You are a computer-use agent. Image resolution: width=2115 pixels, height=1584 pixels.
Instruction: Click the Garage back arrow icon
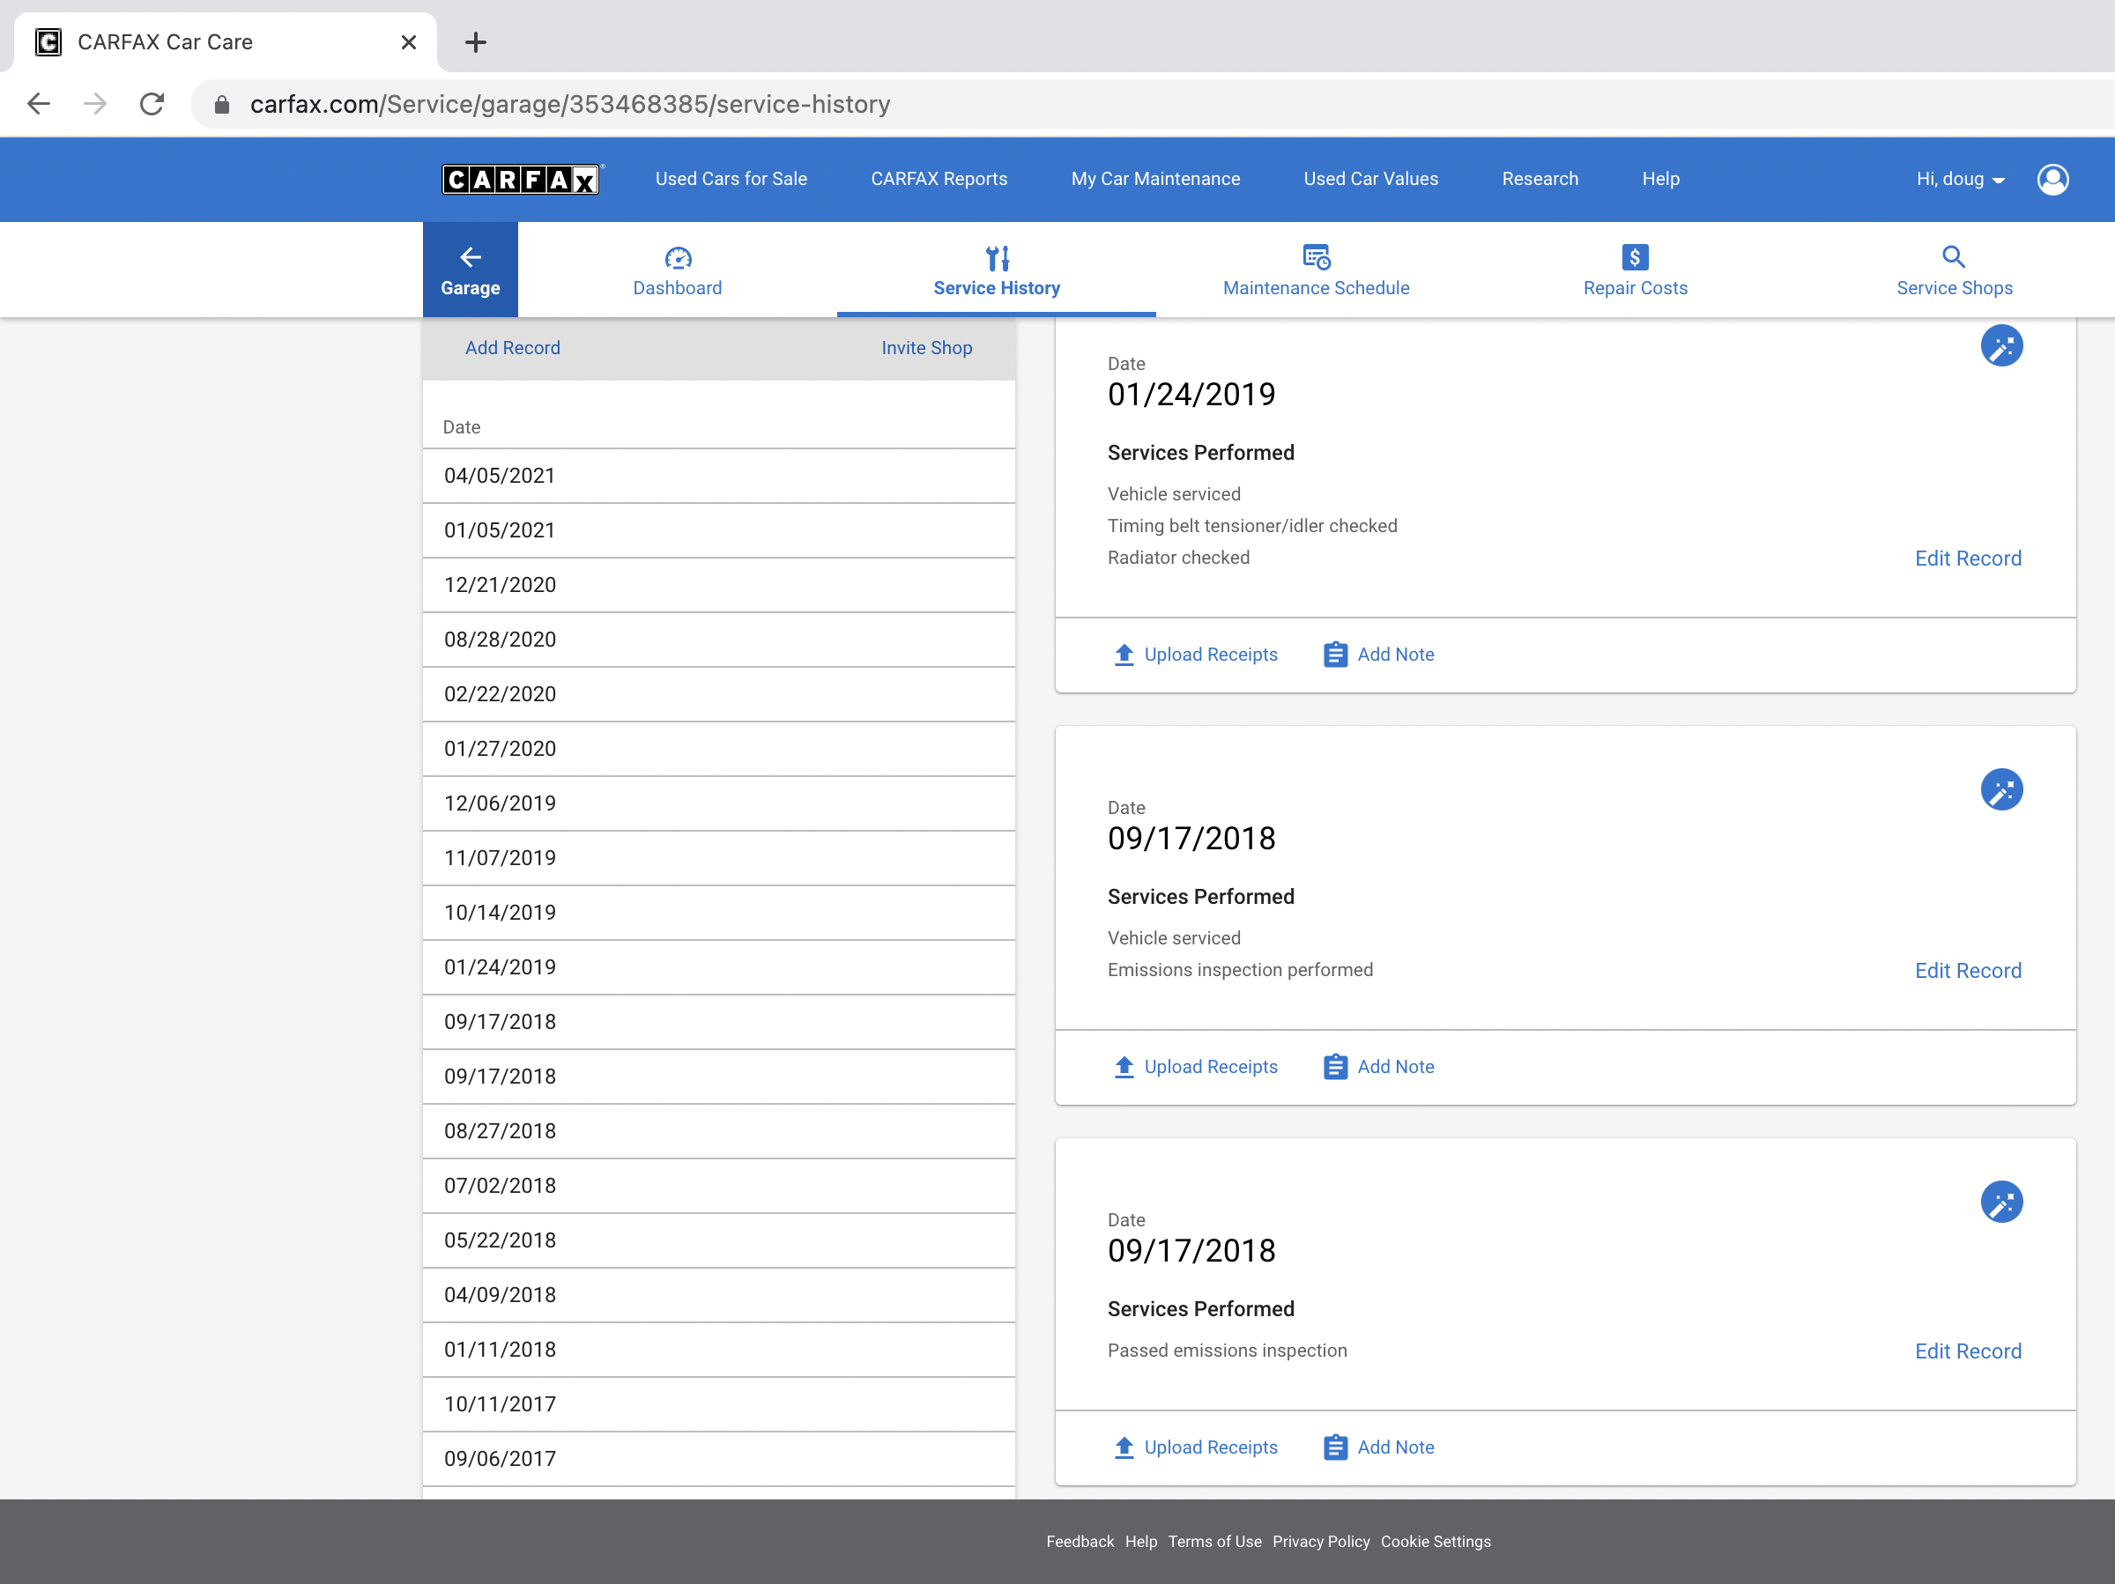click(x=471, y=257)
